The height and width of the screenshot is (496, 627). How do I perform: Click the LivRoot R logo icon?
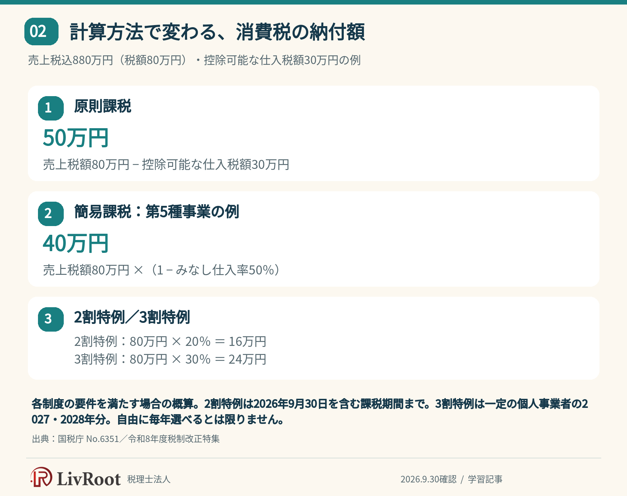[x=41, y=477]
